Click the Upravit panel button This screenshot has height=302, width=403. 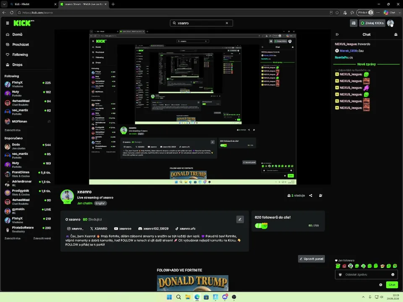[x=311, y=259]
